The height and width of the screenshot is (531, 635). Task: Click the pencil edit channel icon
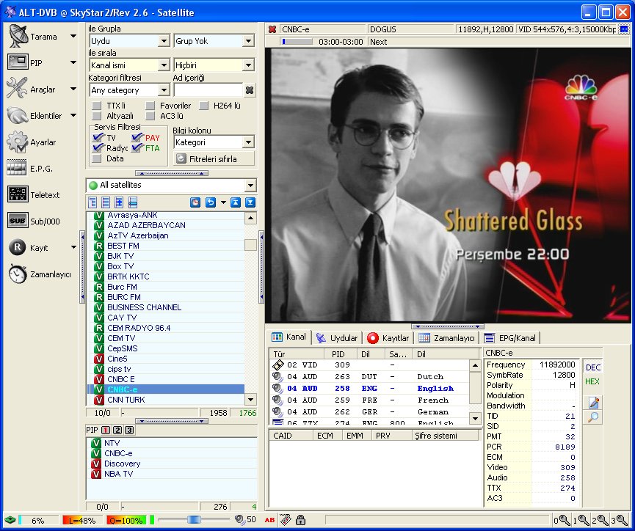(x=593, y=403)
